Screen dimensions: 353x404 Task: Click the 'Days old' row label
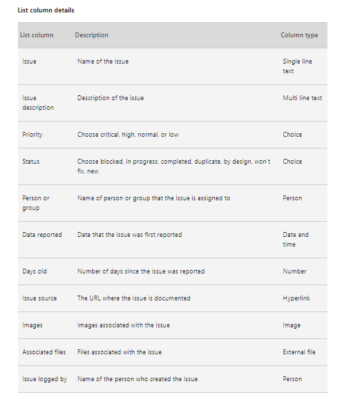pyautogui.click(x=35, y=271)
